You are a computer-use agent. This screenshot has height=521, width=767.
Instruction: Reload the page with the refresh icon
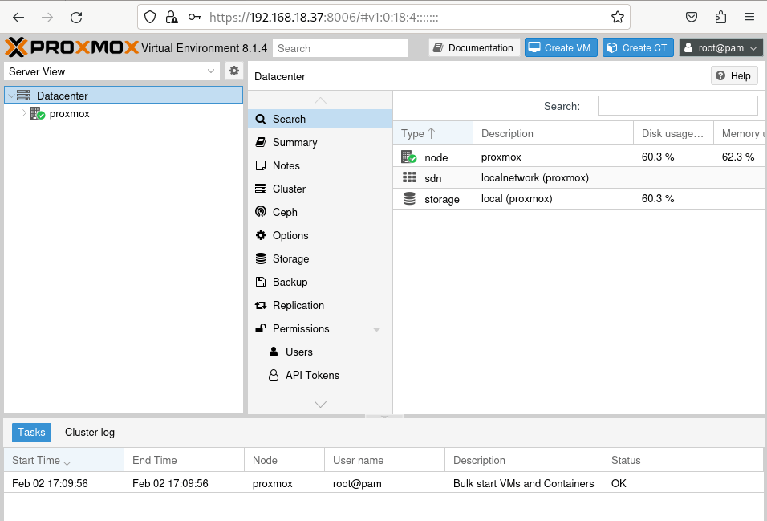tap(76, 18)
